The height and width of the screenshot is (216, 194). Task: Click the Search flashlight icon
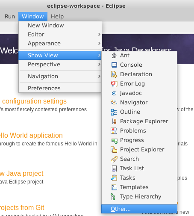(x=114, y=159)
